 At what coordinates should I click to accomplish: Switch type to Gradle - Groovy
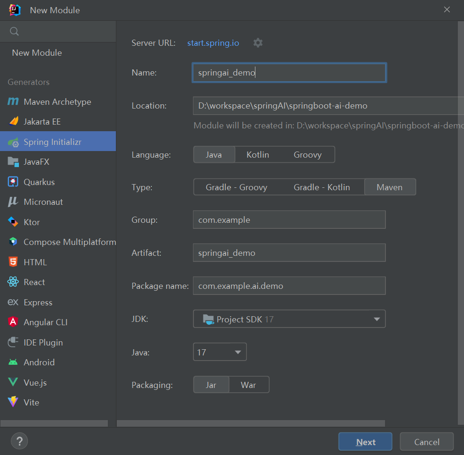coord(236,187)
